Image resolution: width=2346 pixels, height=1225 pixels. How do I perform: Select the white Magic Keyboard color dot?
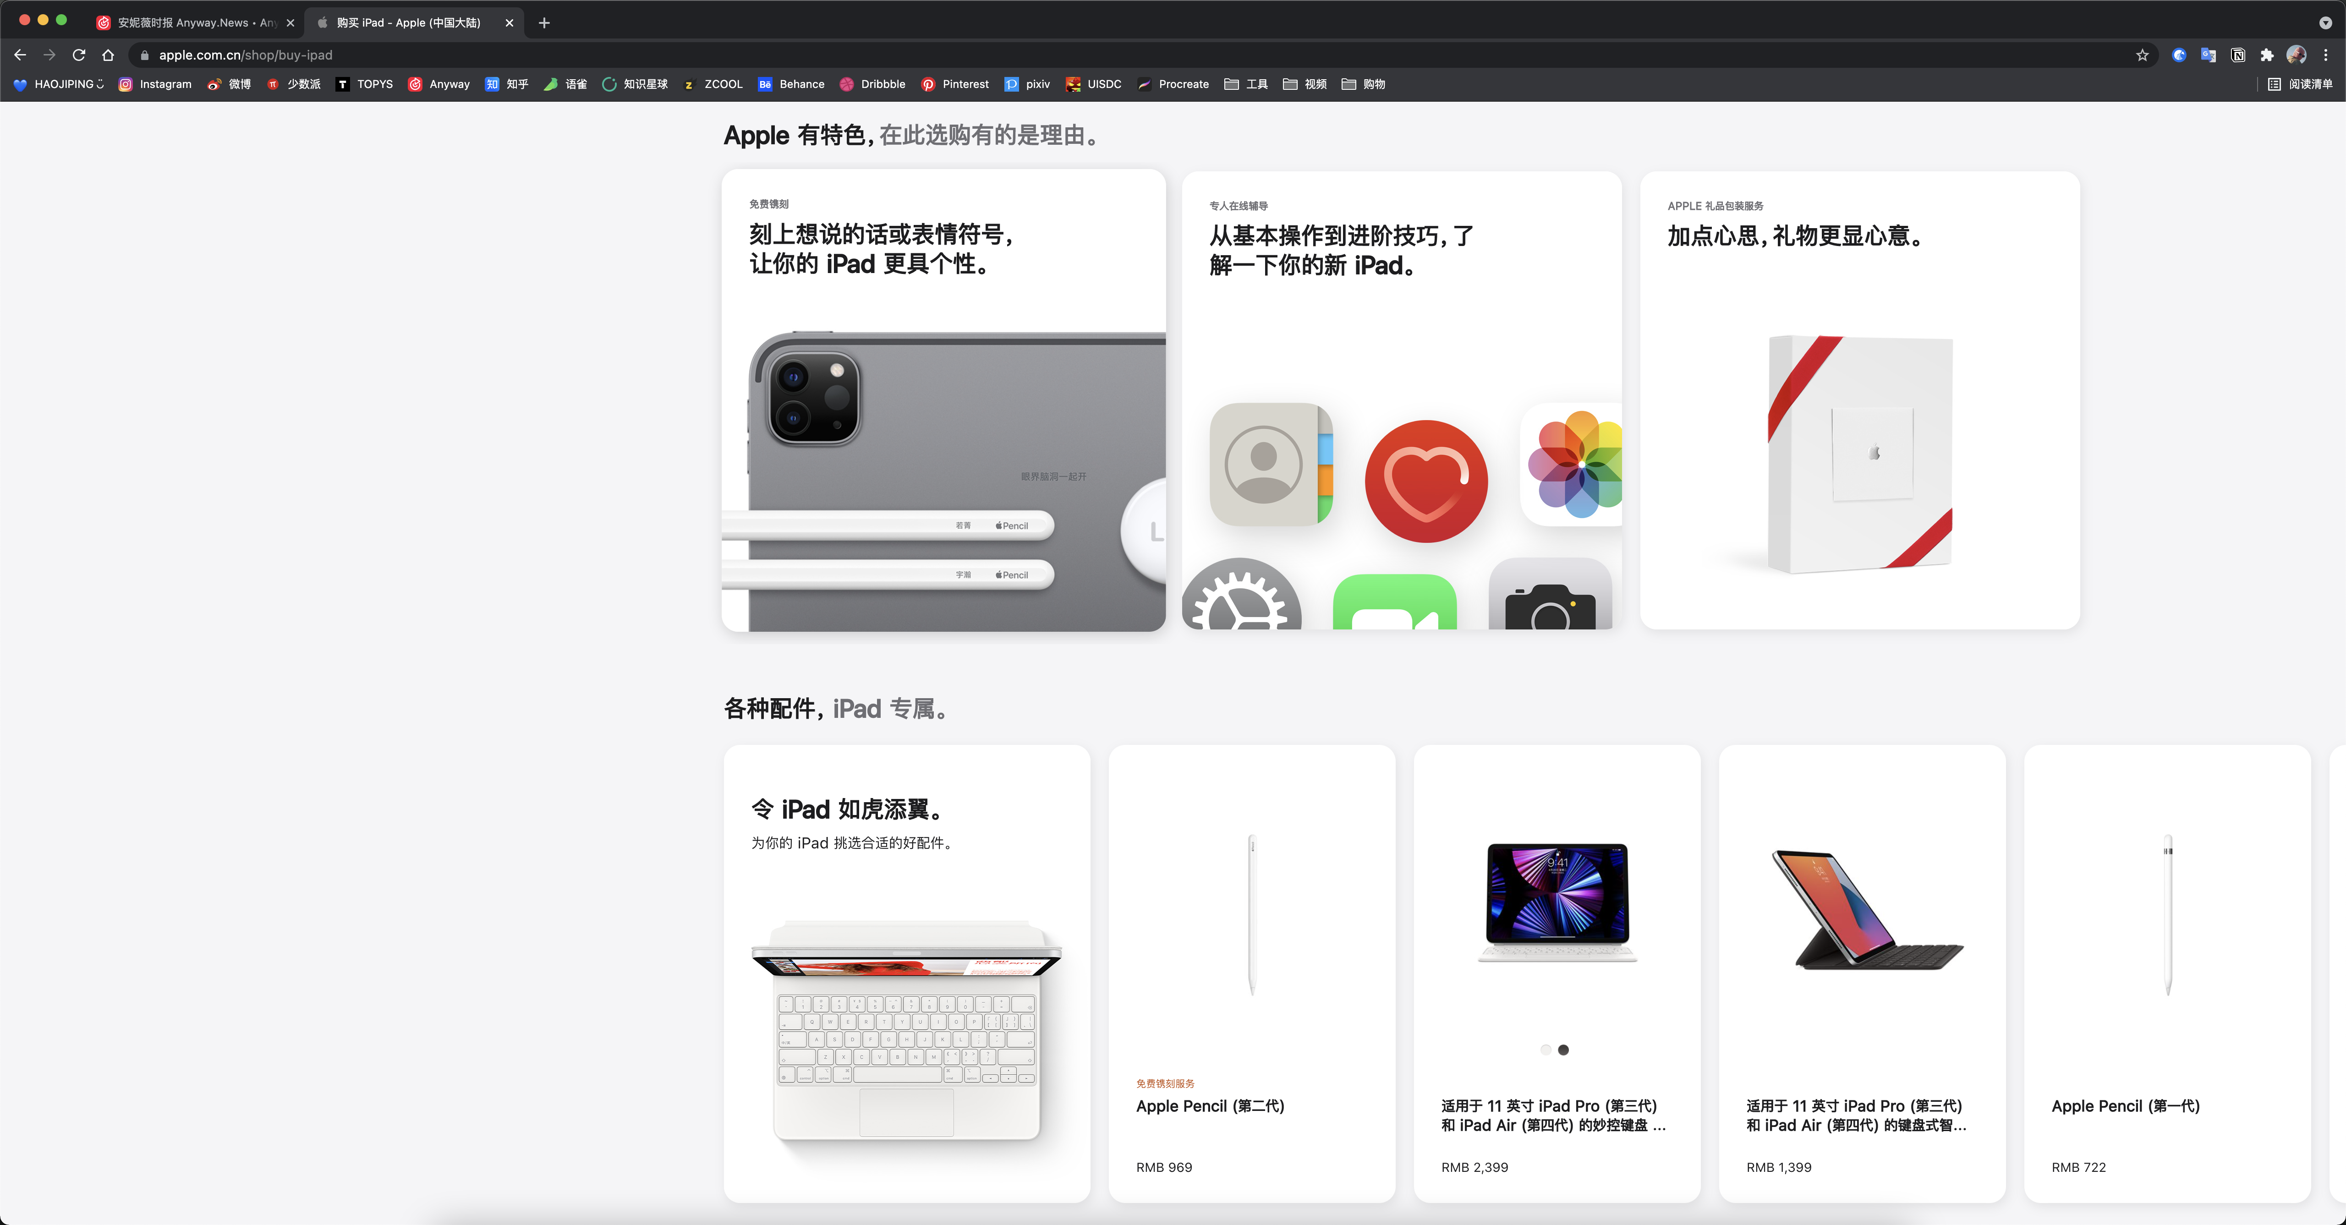[x=1546, y=1050]
